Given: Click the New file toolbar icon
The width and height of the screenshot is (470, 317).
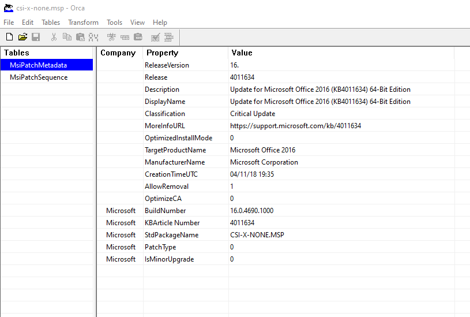Looking at the screenshot, I should (x=9, y=37).
